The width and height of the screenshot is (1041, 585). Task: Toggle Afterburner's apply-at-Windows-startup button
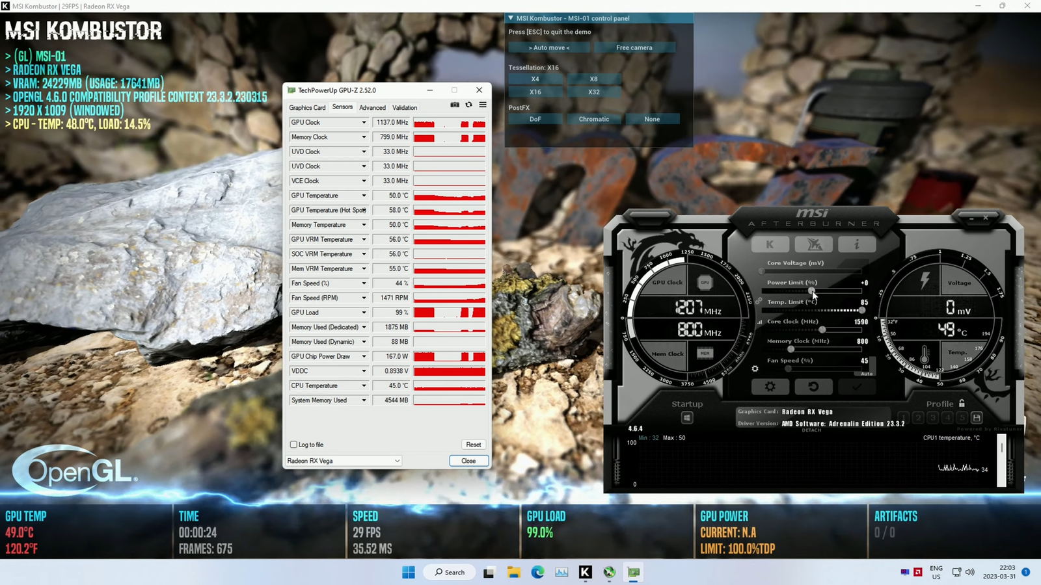687,418
